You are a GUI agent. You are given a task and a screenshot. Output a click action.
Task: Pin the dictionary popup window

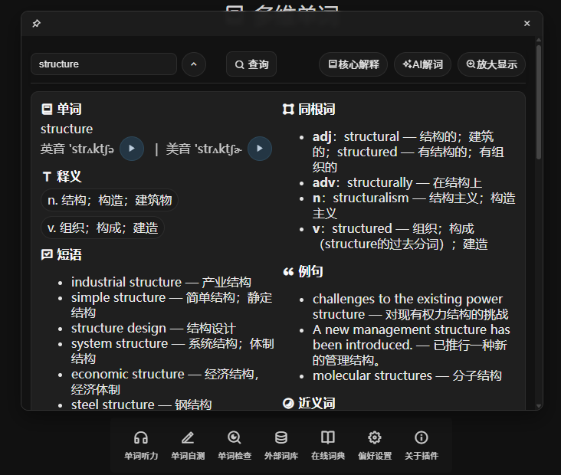tap(36, 24)
